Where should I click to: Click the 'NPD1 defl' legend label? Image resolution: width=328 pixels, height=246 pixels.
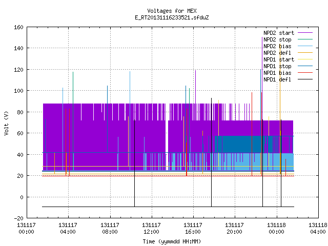277,79
